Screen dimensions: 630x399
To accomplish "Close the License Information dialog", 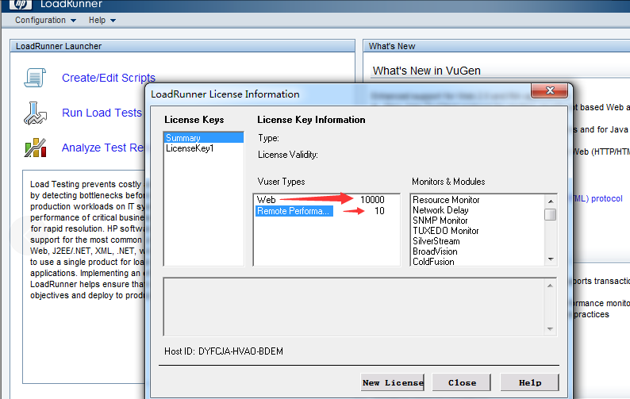I will point(550,90).
